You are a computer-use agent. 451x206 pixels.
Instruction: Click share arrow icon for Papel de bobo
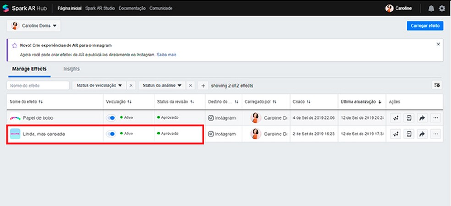(x=422, y=118)
